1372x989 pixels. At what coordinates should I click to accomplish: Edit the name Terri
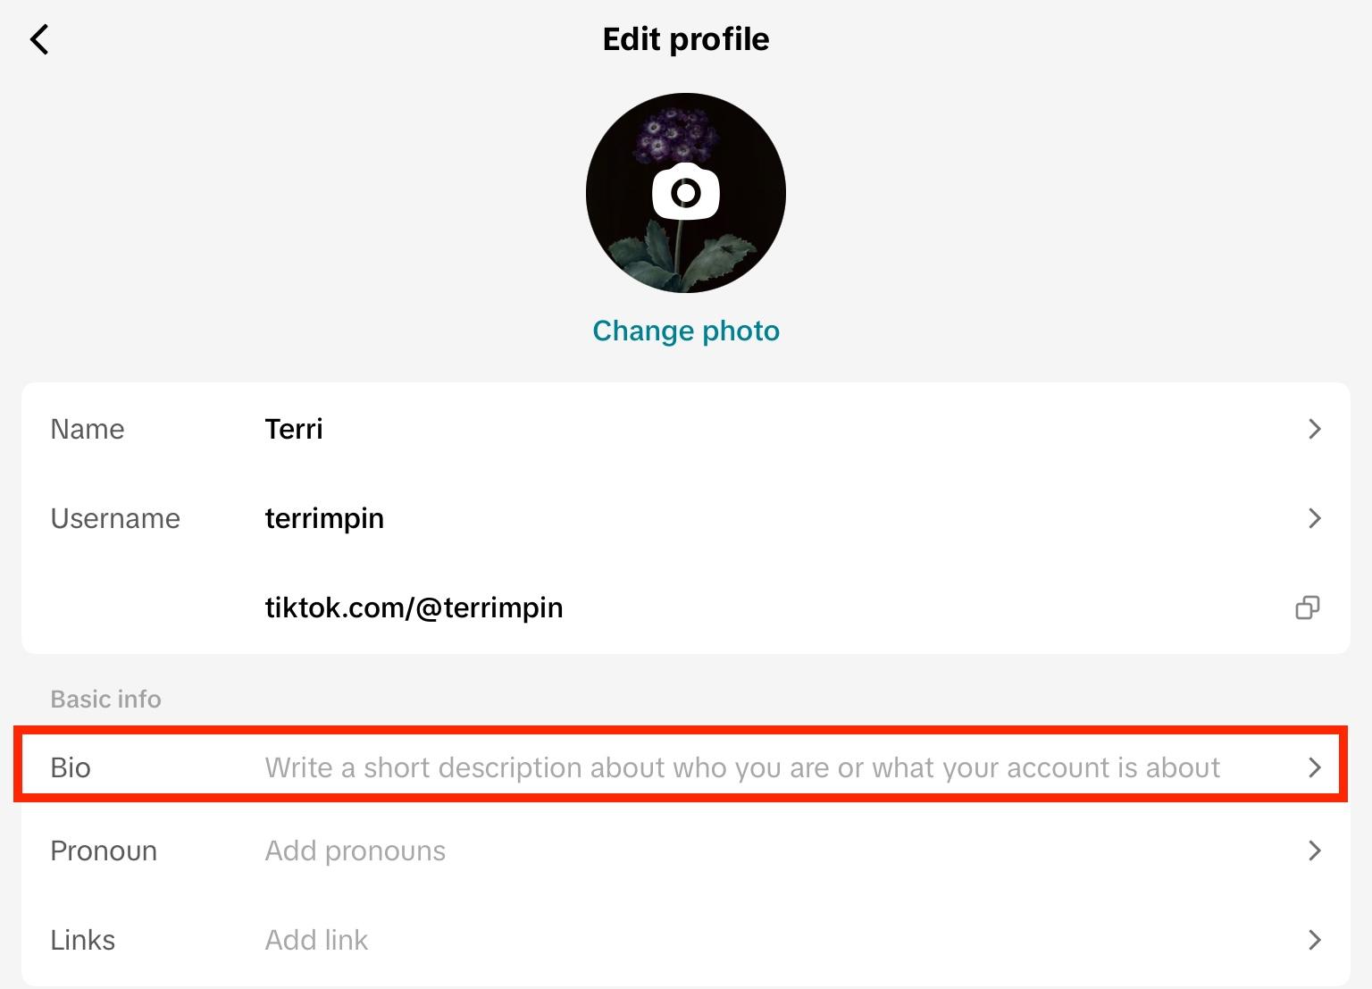294,429
